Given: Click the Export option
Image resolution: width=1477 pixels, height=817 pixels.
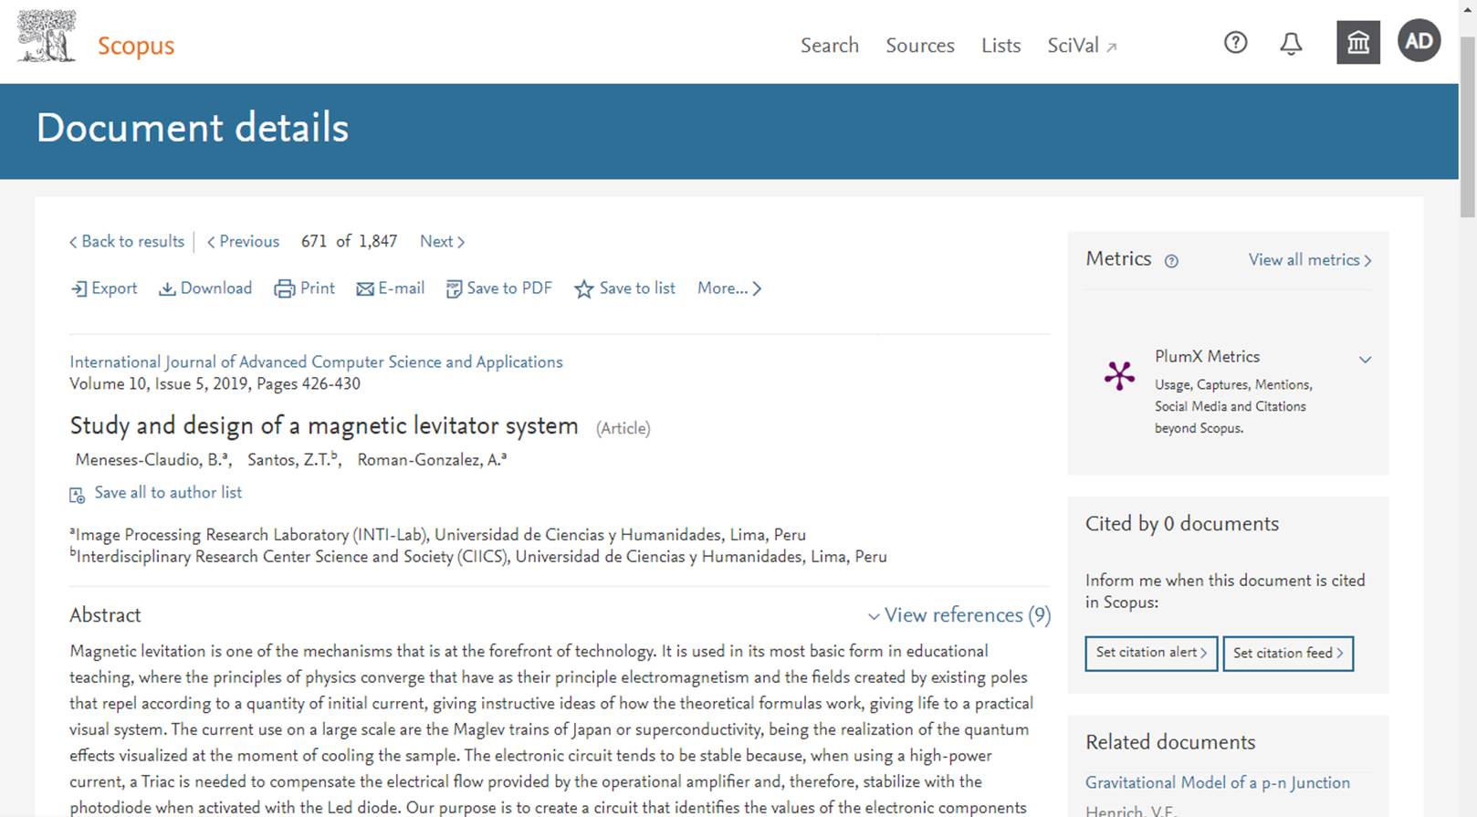Looking at the screenshot, I should (104, 288).
